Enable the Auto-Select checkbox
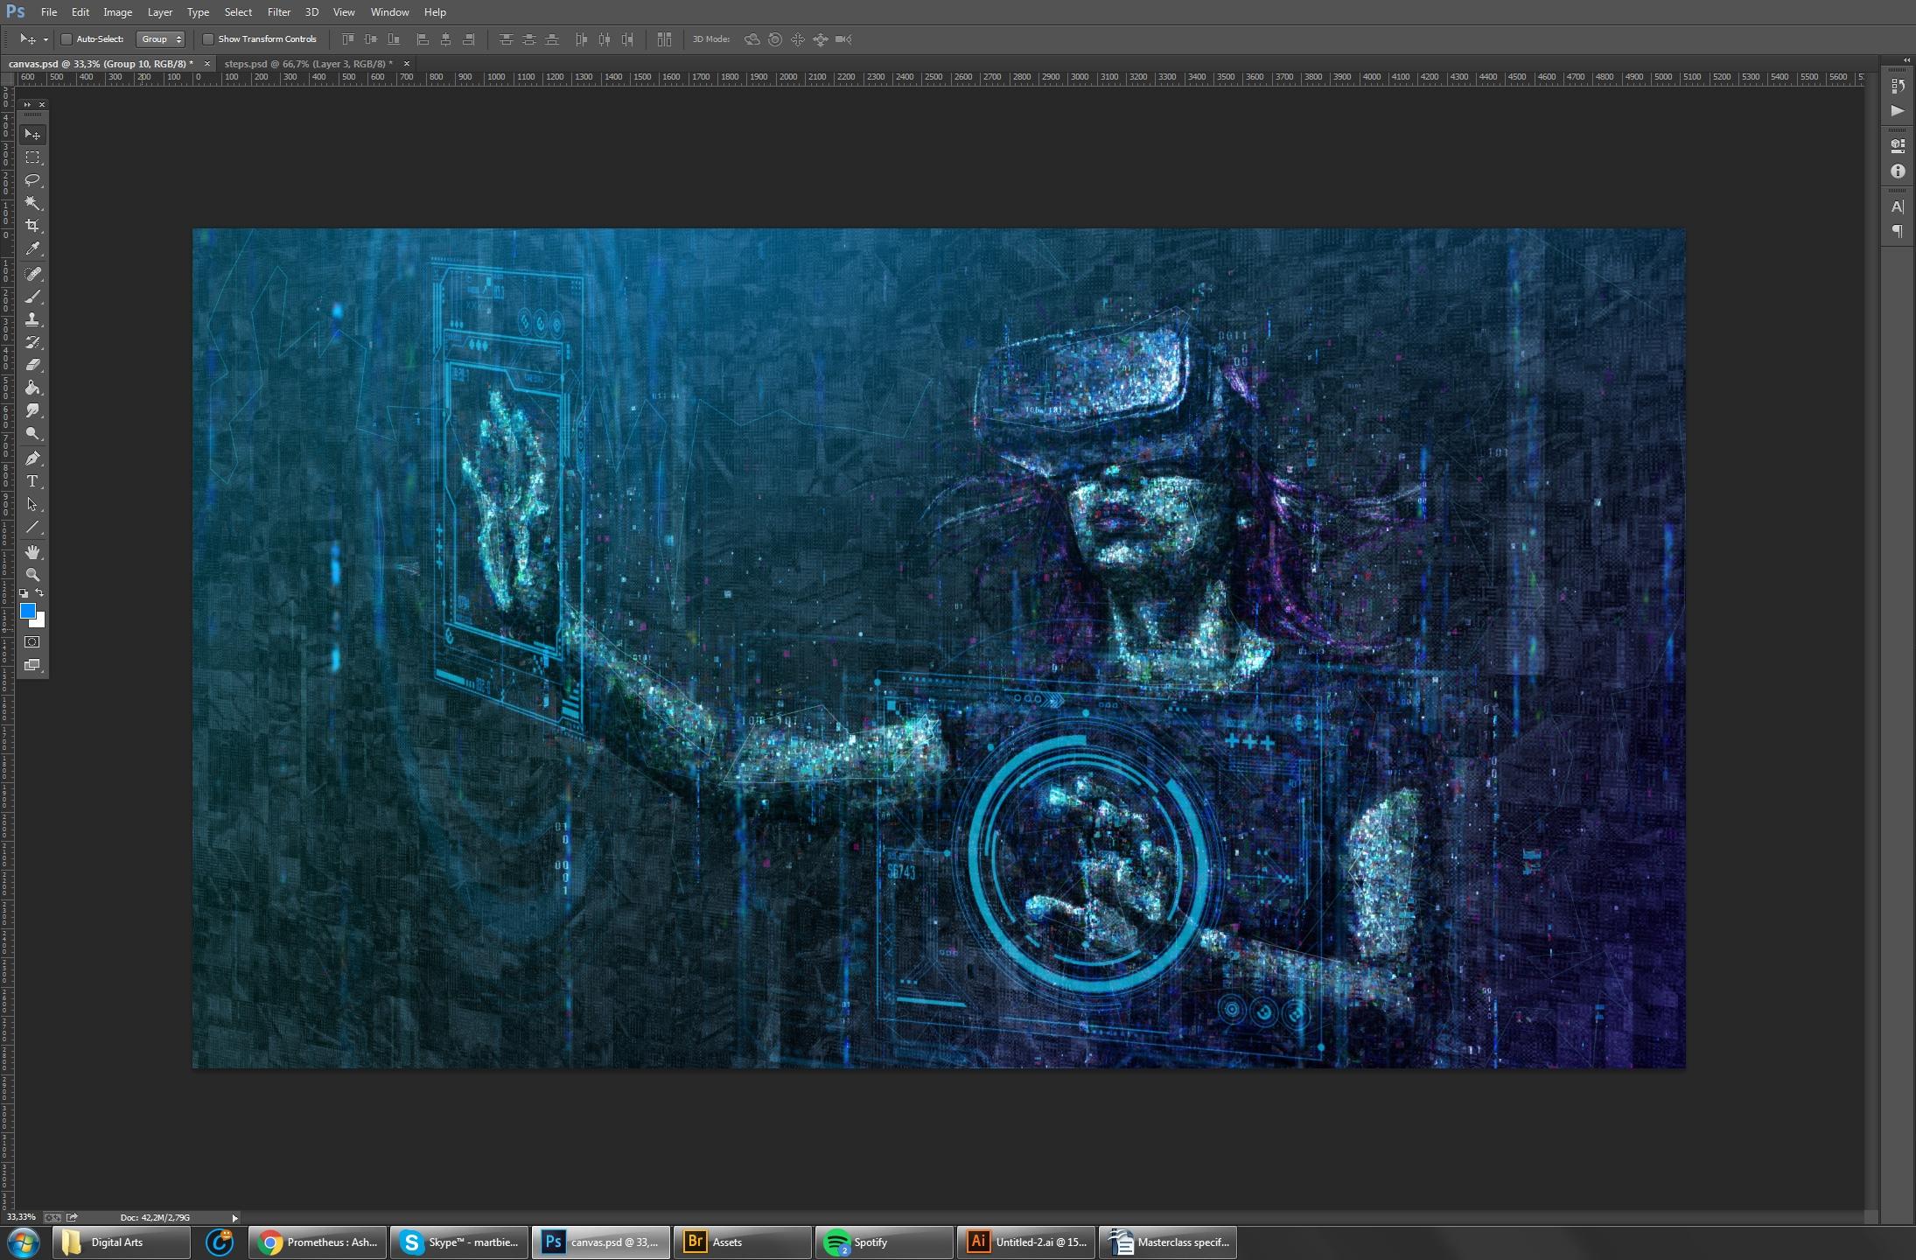1916x1260 pixels. tap(66, 39)
